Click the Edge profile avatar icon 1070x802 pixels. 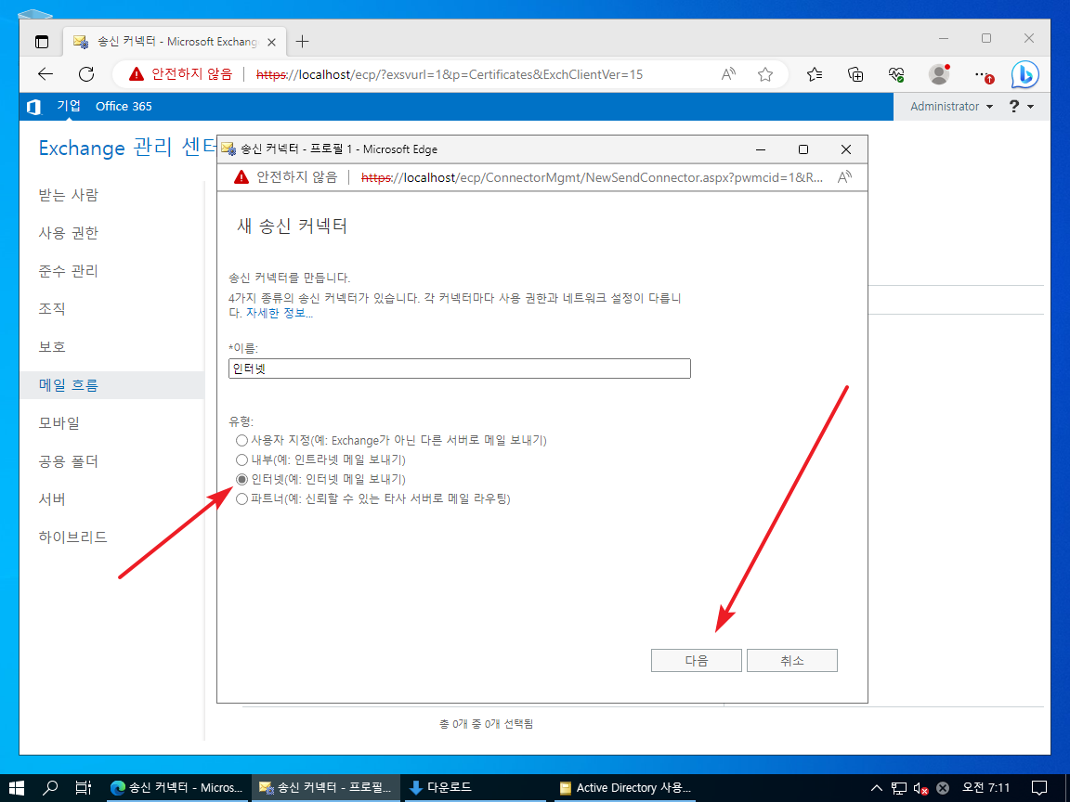click(x=940, y=74)
